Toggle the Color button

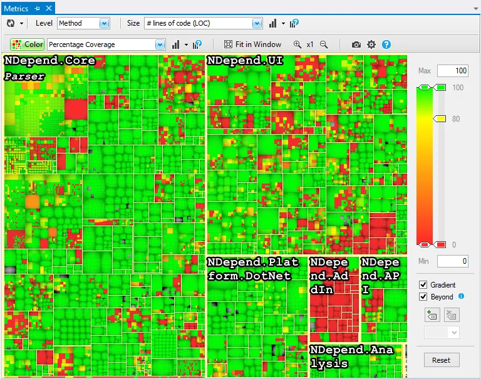pyautogui.click(x=28, y=44)
